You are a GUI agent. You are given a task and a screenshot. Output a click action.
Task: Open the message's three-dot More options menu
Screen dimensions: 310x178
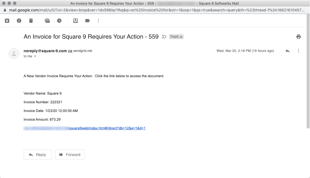click(299, 51)
